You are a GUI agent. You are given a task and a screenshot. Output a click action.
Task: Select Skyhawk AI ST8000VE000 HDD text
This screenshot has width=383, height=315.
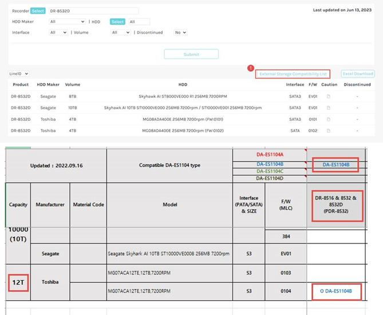pos(183,96)
